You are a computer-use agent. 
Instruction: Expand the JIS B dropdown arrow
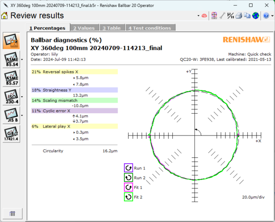(22, 116)
